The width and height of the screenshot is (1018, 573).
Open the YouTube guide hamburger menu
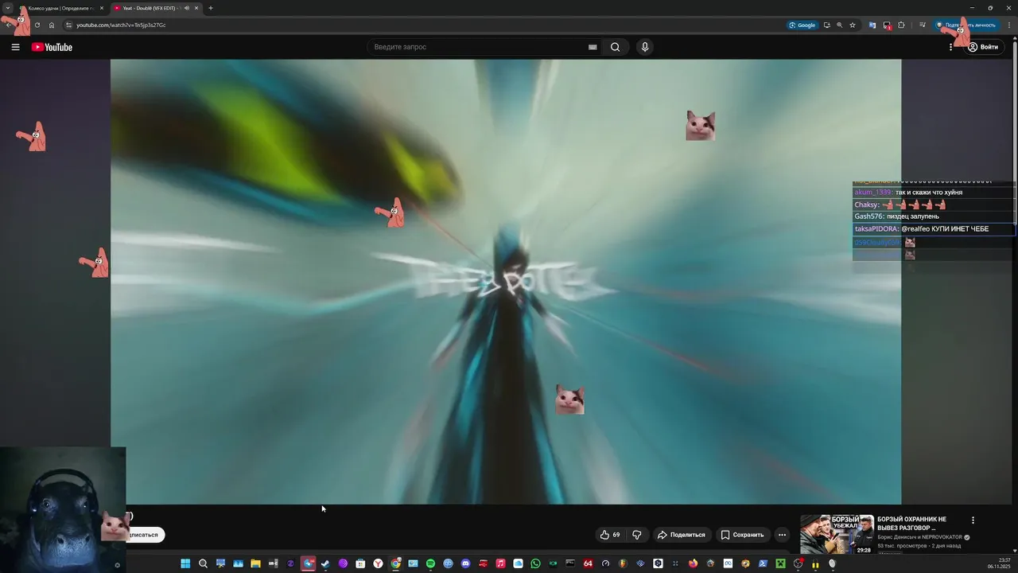pos(15,47)
